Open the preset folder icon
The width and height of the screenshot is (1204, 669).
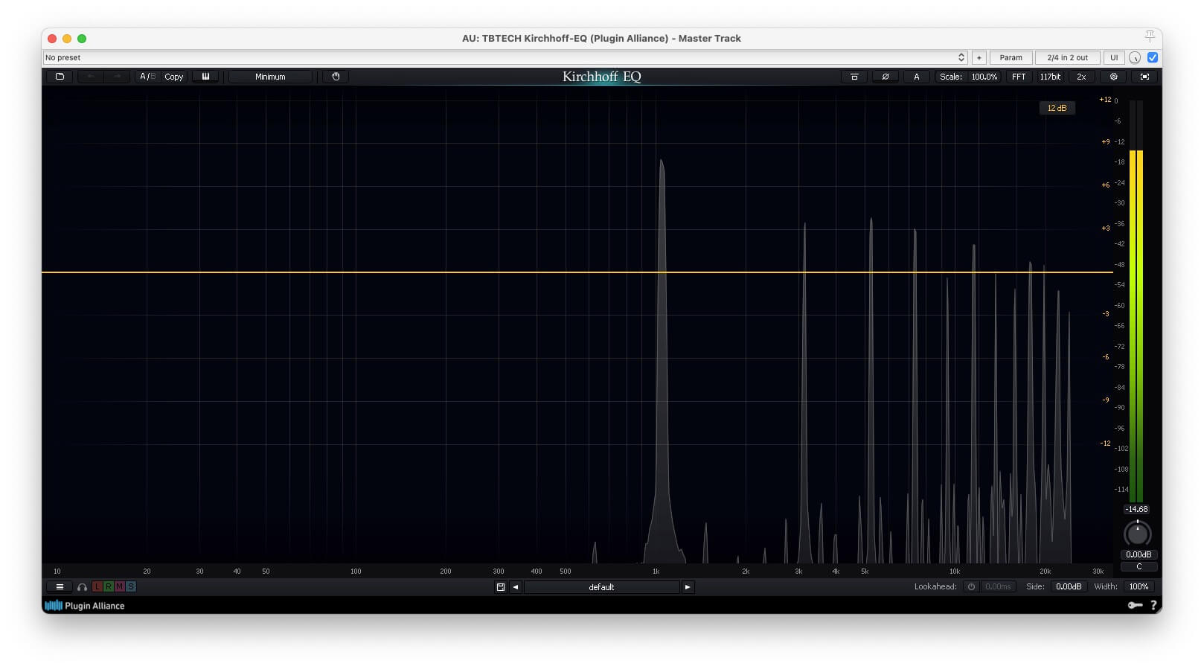click(60, 77)
